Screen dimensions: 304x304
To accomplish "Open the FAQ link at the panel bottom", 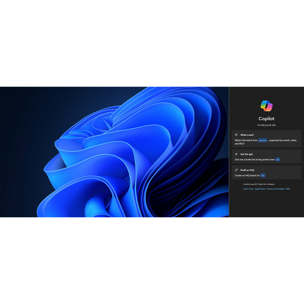I will tap(288, 189).
